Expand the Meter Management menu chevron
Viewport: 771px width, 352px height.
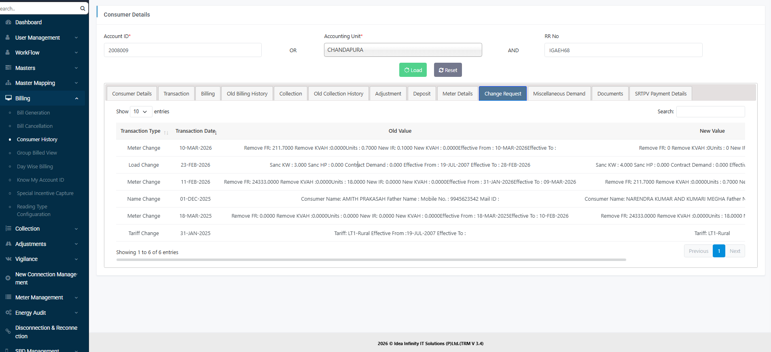point(76,297)
